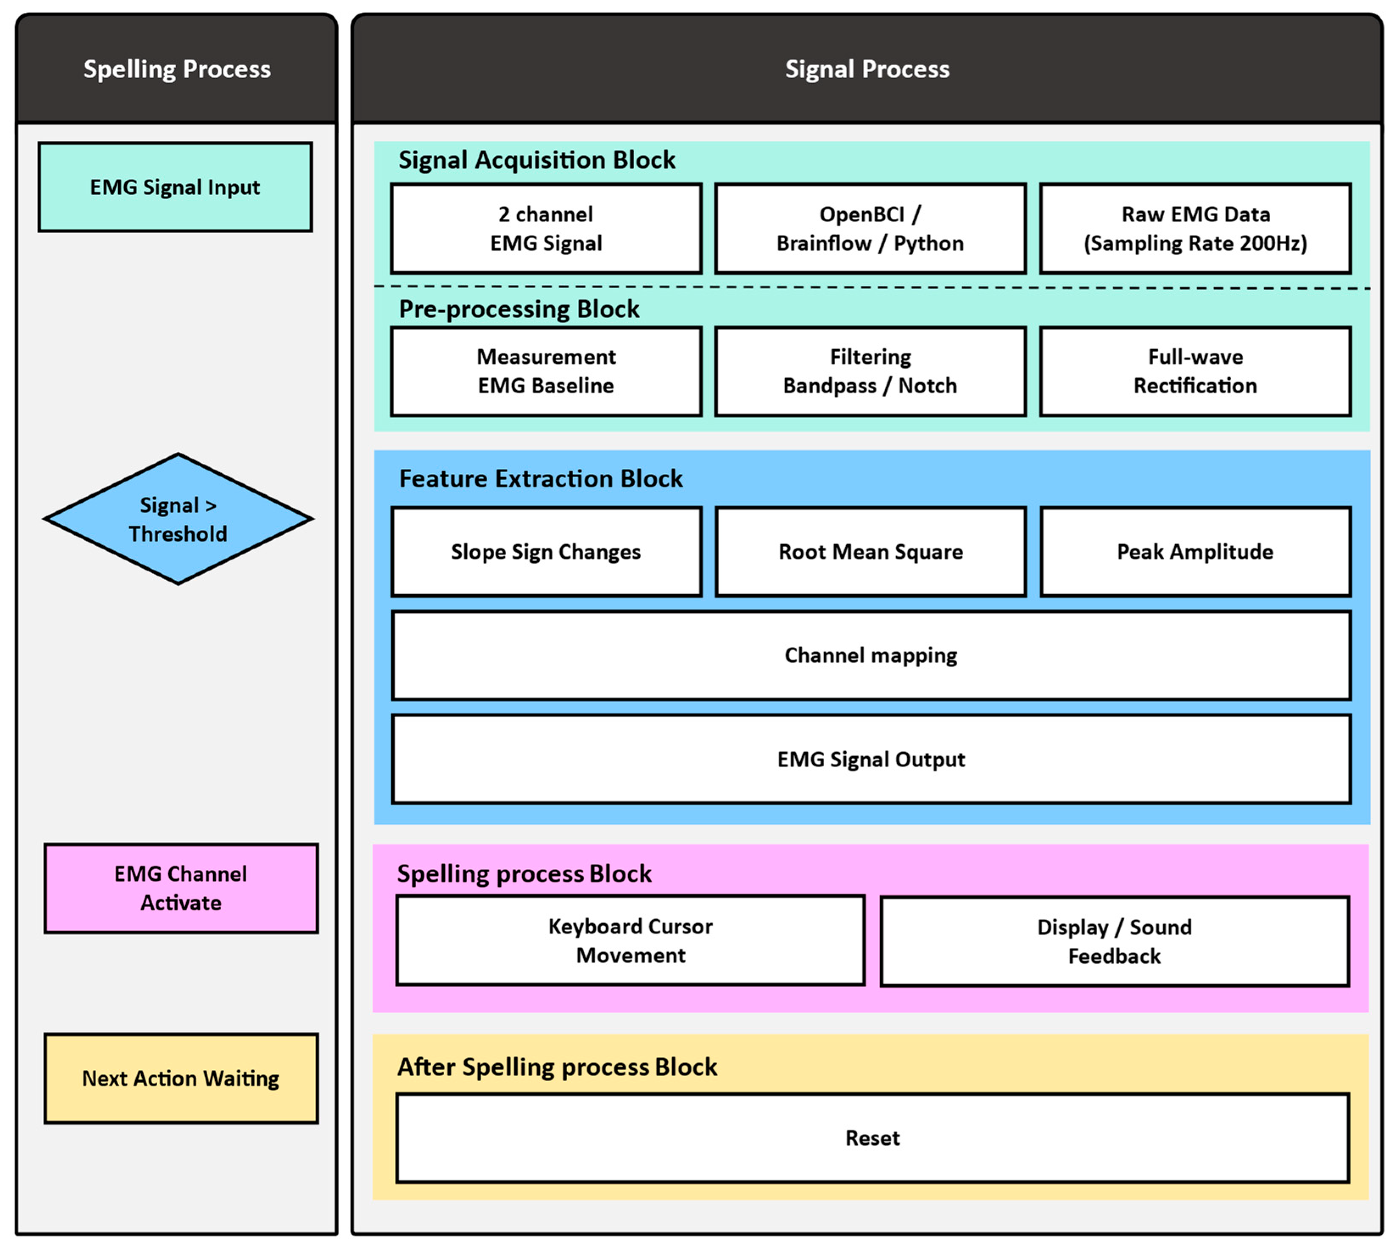Image resolution: width=1394 pixels, height=1247 pixels.
Task: Click the Full-wave Rectification box
Action: (1195, 371)
